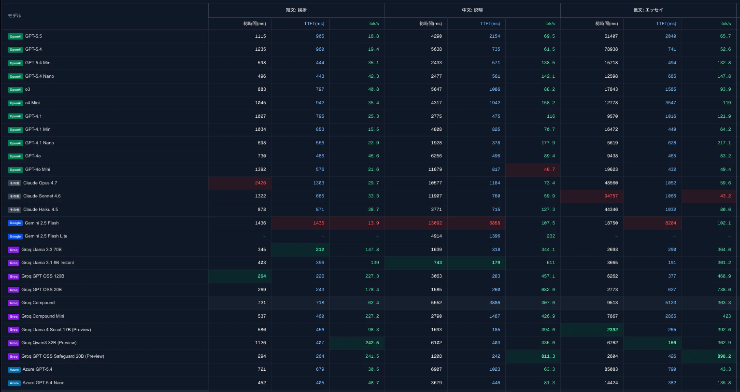Click tok/s header under 長文: エッセイ
The image size is (740, 392).
pyautogui.click(x=726, y=24)
